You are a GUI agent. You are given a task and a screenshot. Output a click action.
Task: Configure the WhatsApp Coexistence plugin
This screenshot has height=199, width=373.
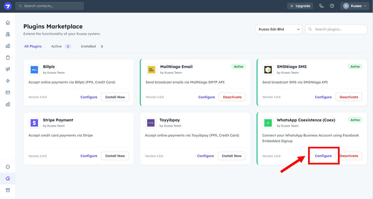pos(323,156)
